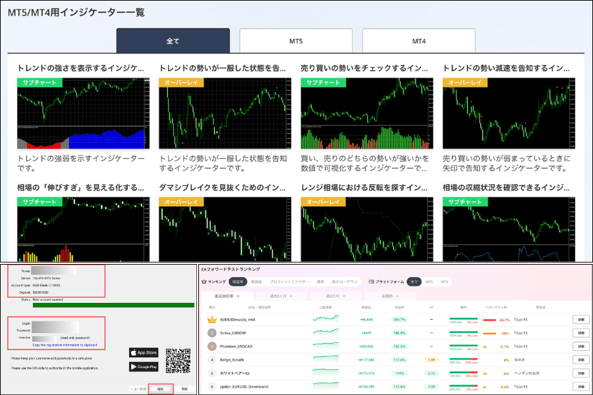
Task: Open the App Store badge in the account dialog
Action: (x=144, y=353)
